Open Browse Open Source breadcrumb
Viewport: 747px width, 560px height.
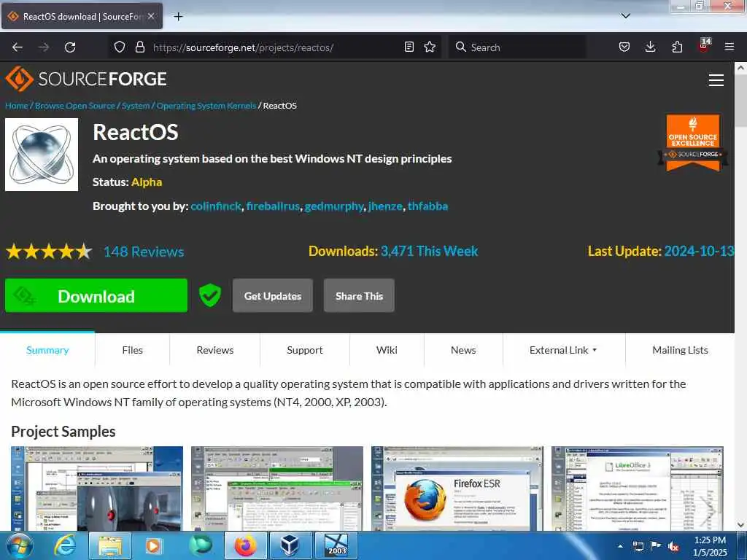(75, 106)
